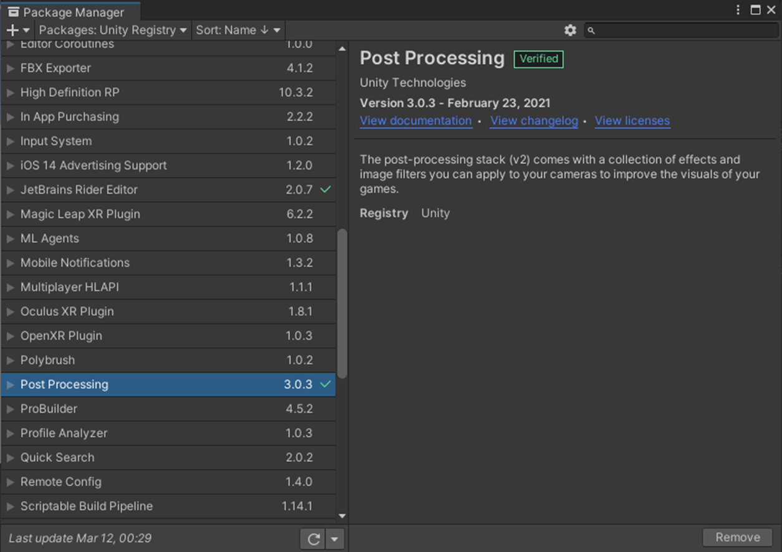Click the refresh packages icon
The height and width of the screenshot is (552, 782).
click(314, 539)
